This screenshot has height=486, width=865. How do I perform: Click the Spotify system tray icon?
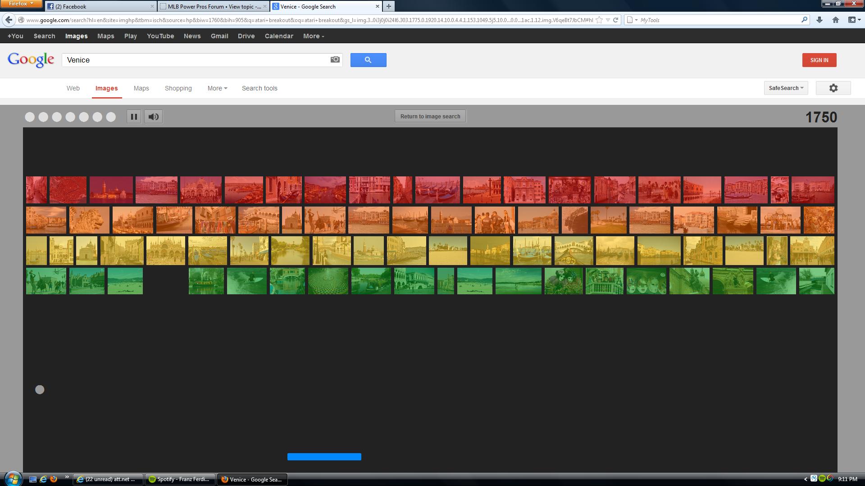pos(822,479)
